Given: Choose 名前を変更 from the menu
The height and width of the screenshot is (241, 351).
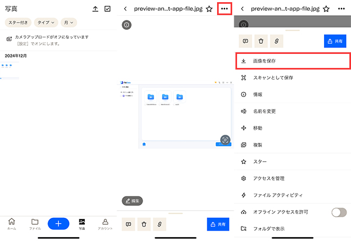Looking at the screenshot, I should (292, 111).
